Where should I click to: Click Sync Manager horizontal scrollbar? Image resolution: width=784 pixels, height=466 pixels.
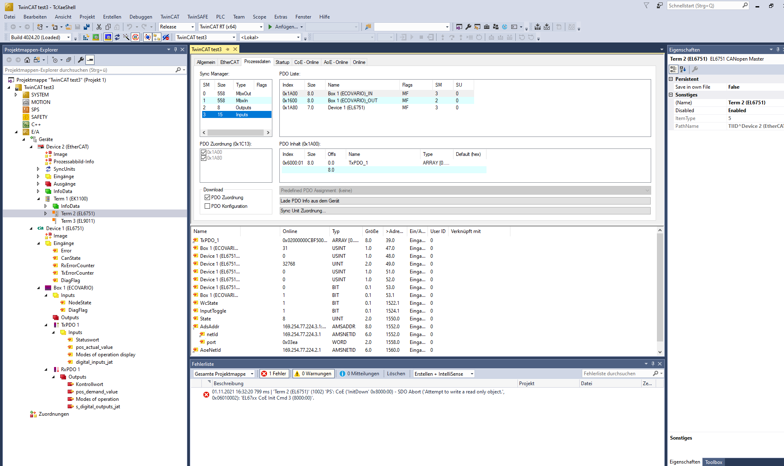(236, 132)
